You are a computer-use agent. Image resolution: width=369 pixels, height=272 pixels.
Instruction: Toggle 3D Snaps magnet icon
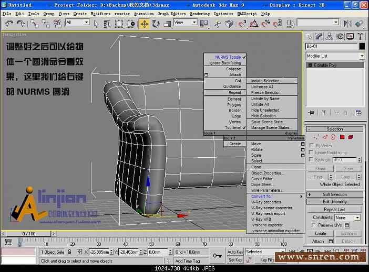coord(242,24)
